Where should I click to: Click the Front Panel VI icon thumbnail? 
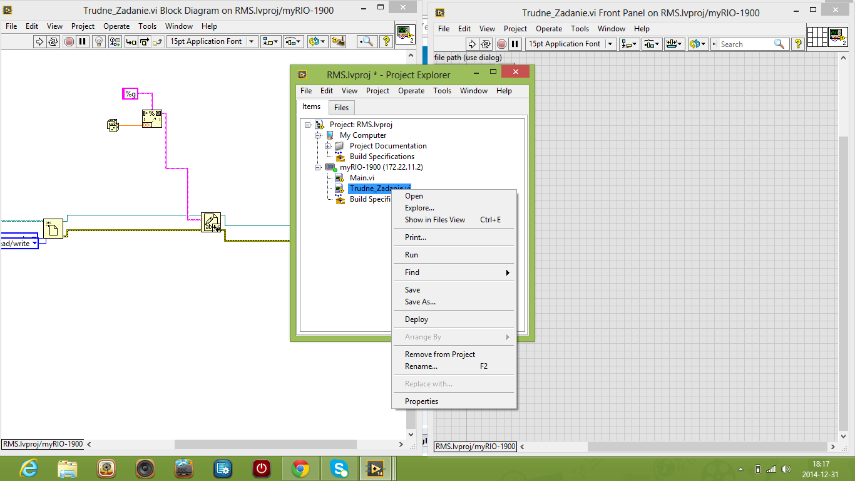click(838, 38)
